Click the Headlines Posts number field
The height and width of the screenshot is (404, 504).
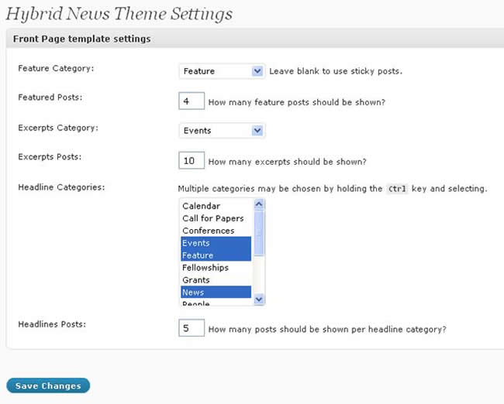tap(192, 327)
